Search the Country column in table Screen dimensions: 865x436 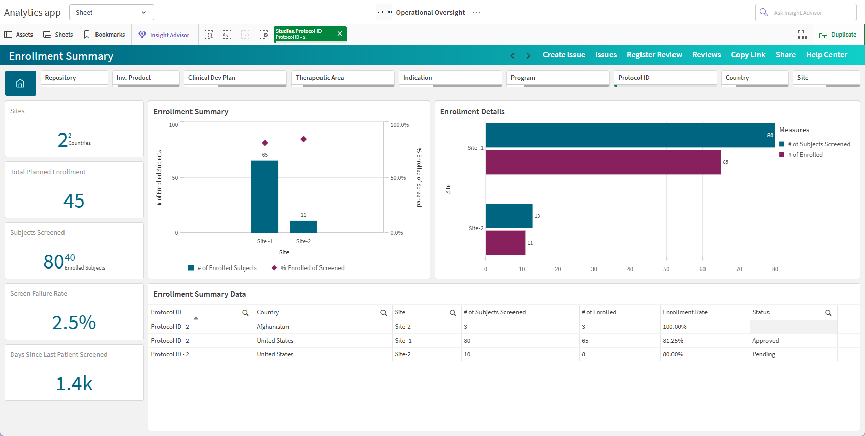coord(383,313)
